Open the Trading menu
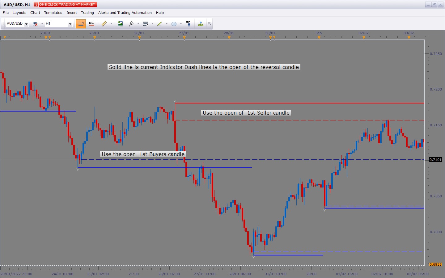 click(87, 13)
